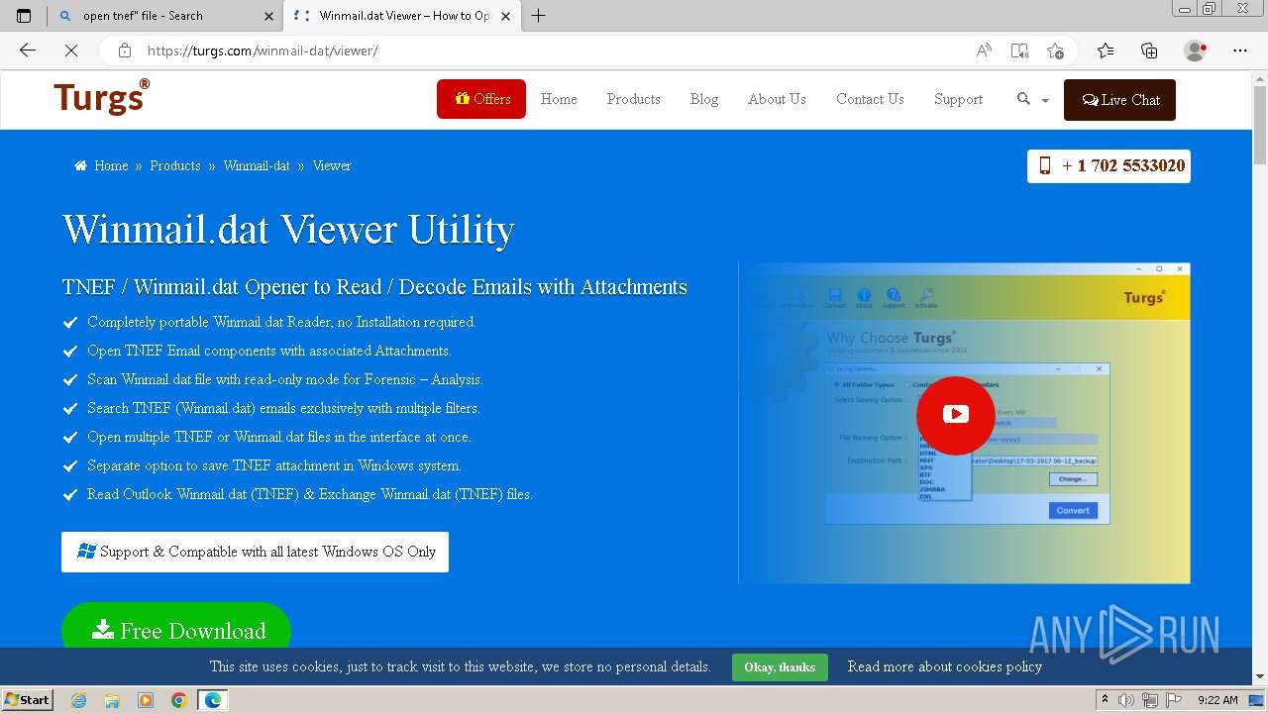Click 'Open multiple TNEF or Winmail.dat files' line
This screenshot has width=1268, height=713.
[279, 437]
